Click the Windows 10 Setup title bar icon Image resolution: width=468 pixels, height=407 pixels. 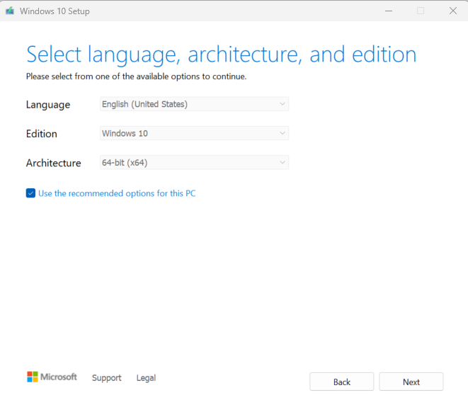click(10, 11)
